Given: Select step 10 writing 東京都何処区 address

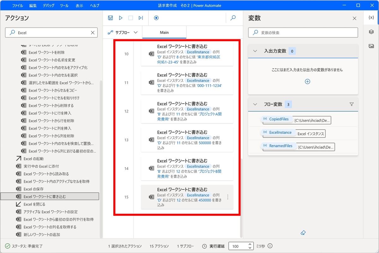Looking at the screenshot, I should (187, 54).
